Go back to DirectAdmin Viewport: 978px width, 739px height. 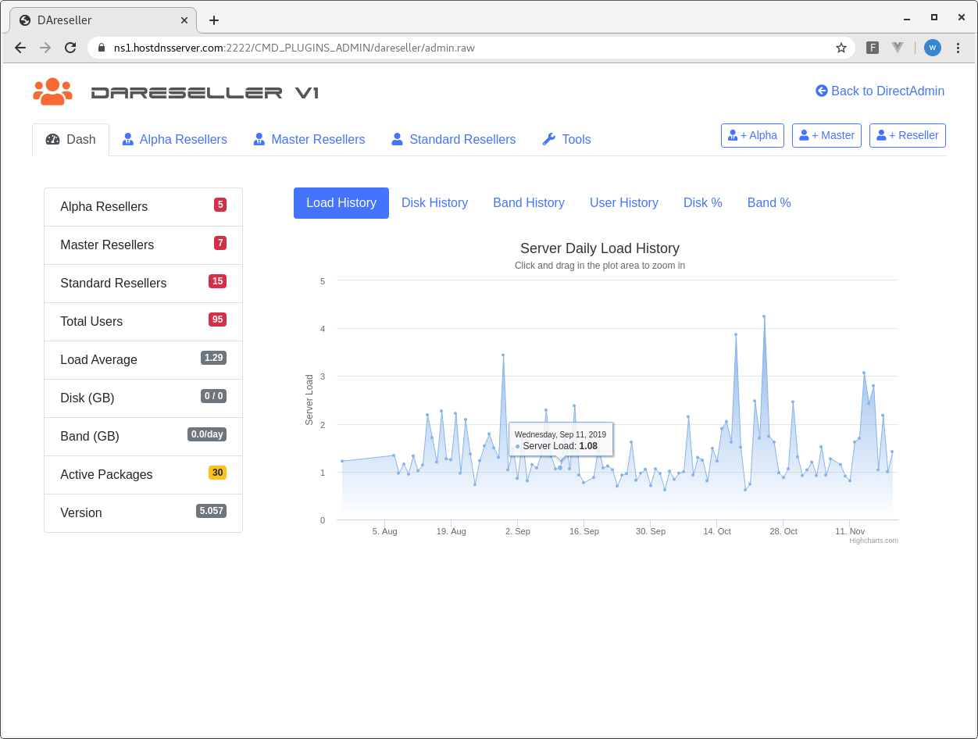(x=880, y=91)
